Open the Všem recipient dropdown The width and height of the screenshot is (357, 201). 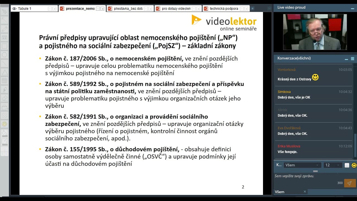302,165
